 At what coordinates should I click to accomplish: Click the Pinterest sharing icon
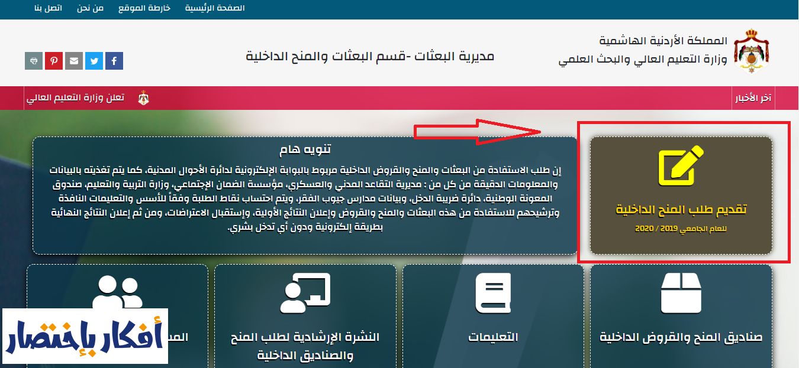(x=53, y=60)
